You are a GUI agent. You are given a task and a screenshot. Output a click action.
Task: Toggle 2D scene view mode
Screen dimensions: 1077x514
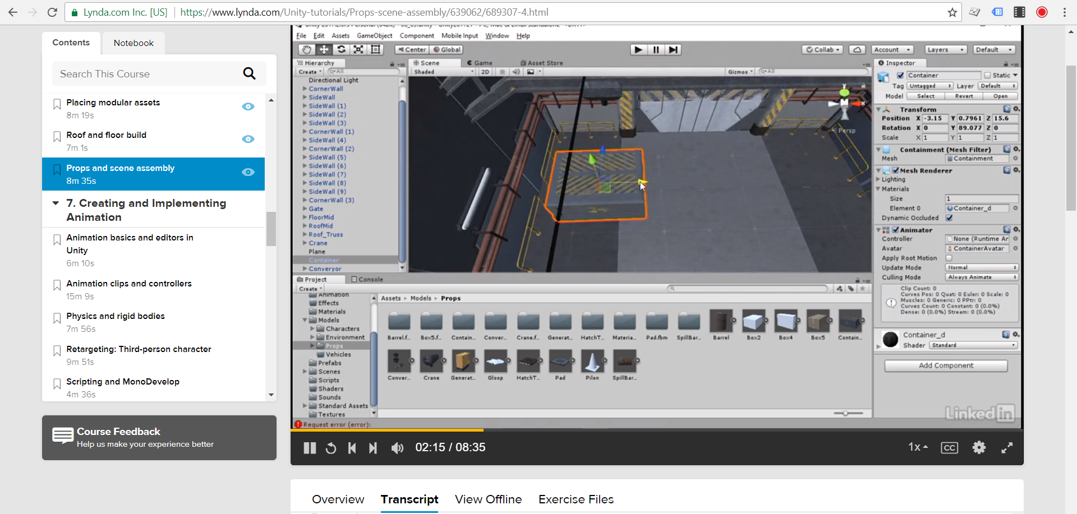click(x=485, y=72)
